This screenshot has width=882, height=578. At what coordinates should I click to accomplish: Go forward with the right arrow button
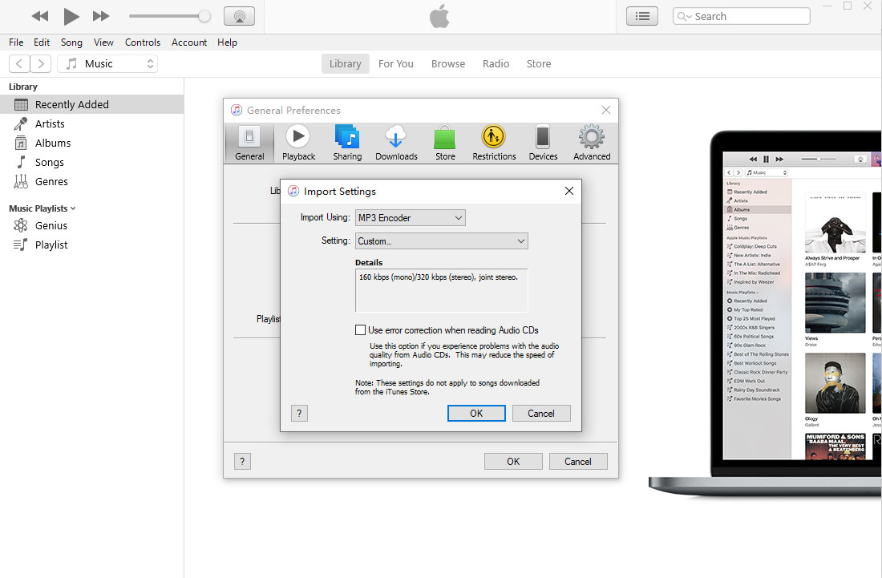pyautogui.click(x=41, y=63)
